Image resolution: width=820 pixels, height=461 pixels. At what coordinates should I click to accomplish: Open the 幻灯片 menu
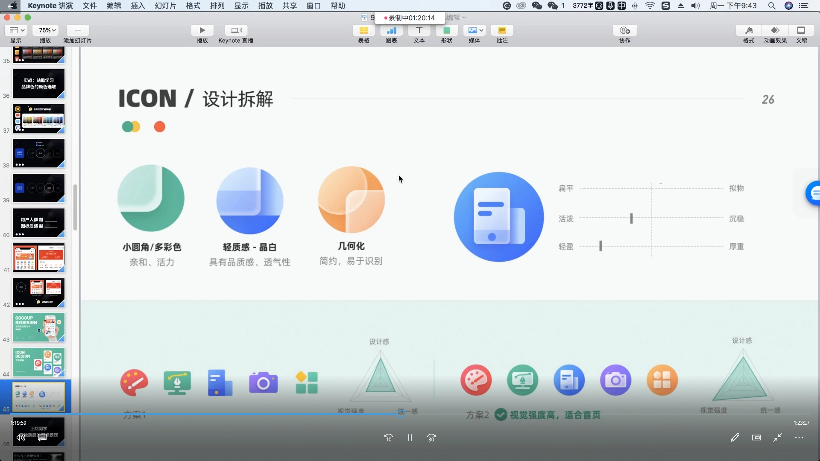coord(166,6)
